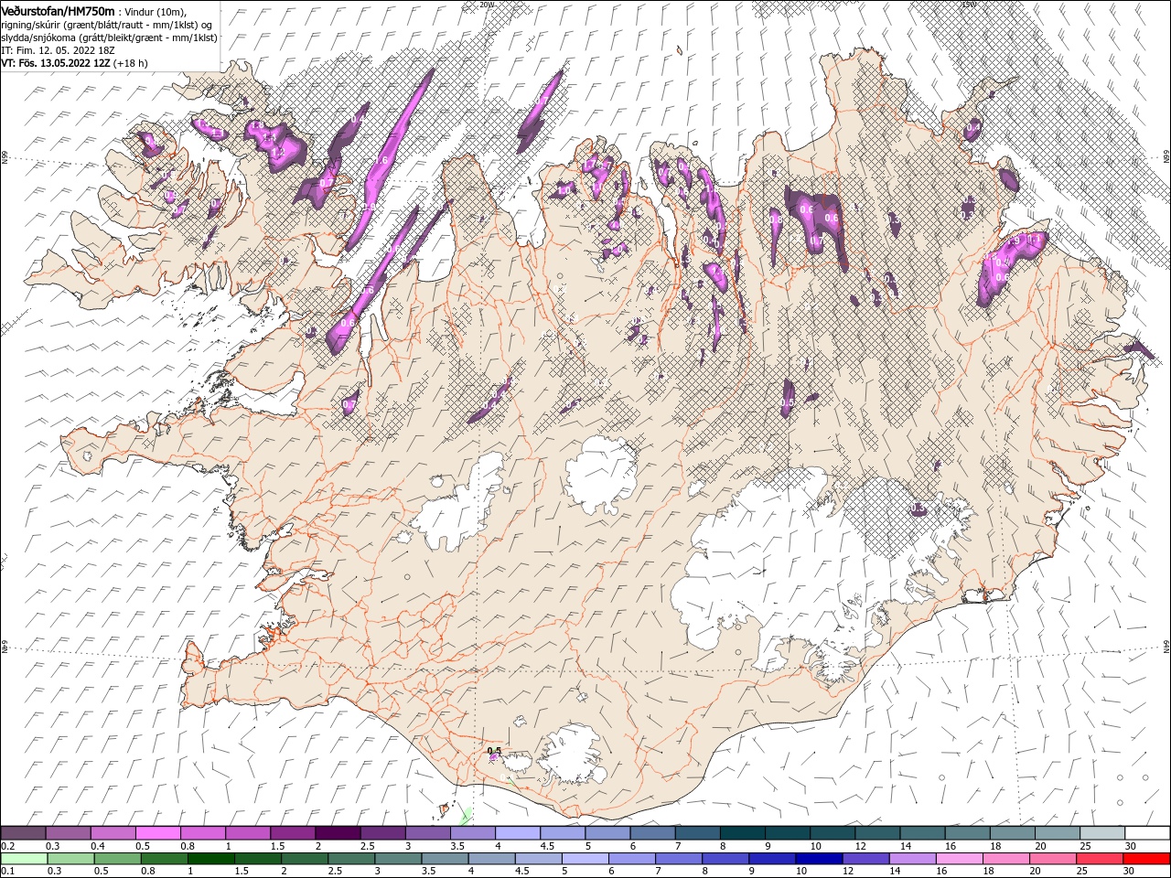Click the 20 label on the lower scale
The image size is (1171, 878).
click(x=1034, y=872)
